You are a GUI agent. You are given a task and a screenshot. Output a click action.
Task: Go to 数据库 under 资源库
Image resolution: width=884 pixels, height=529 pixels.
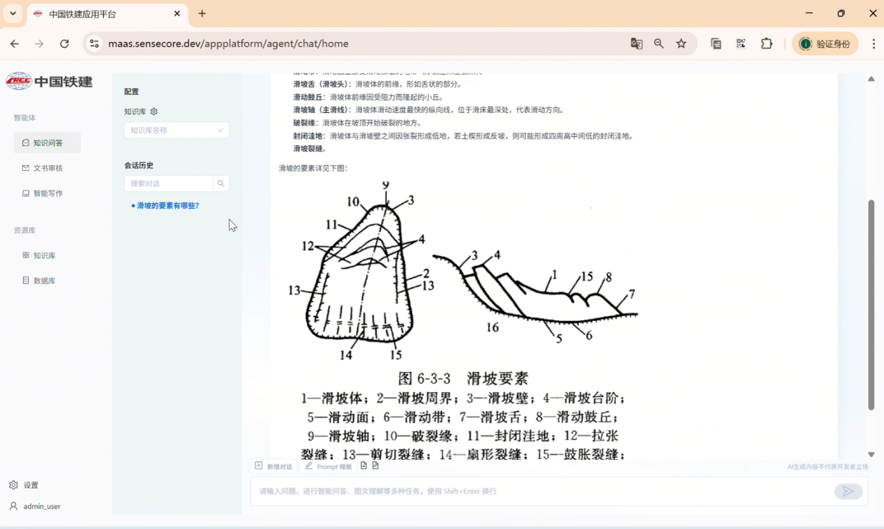(x=44, y=281)
